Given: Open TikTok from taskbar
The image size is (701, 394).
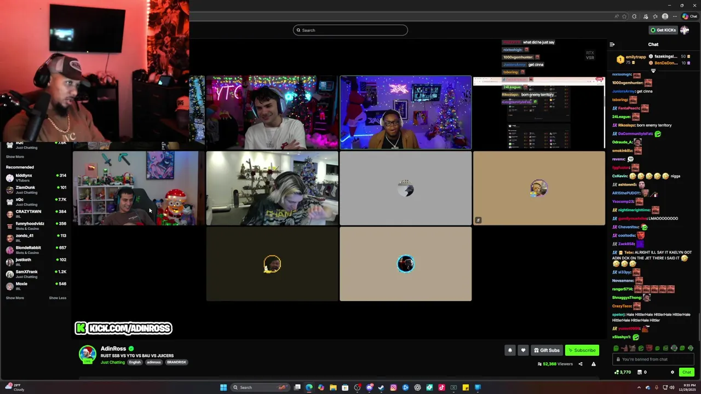Looking at the screenshot, I should click(x=441, y=387).
